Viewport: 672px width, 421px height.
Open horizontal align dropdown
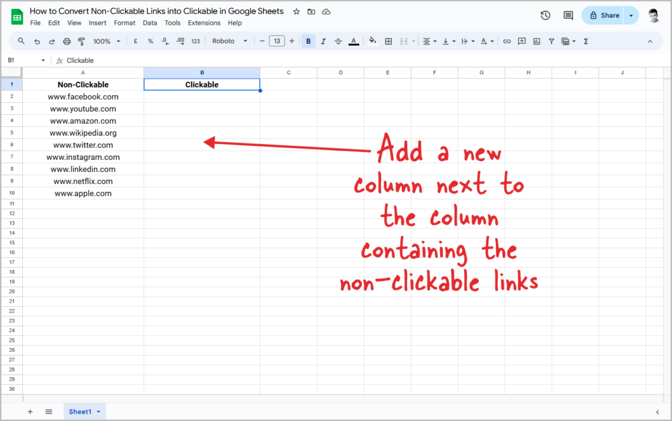coord(429,41)
